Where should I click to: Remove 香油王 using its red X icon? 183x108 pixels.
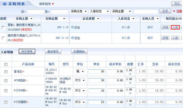(24, 71)
